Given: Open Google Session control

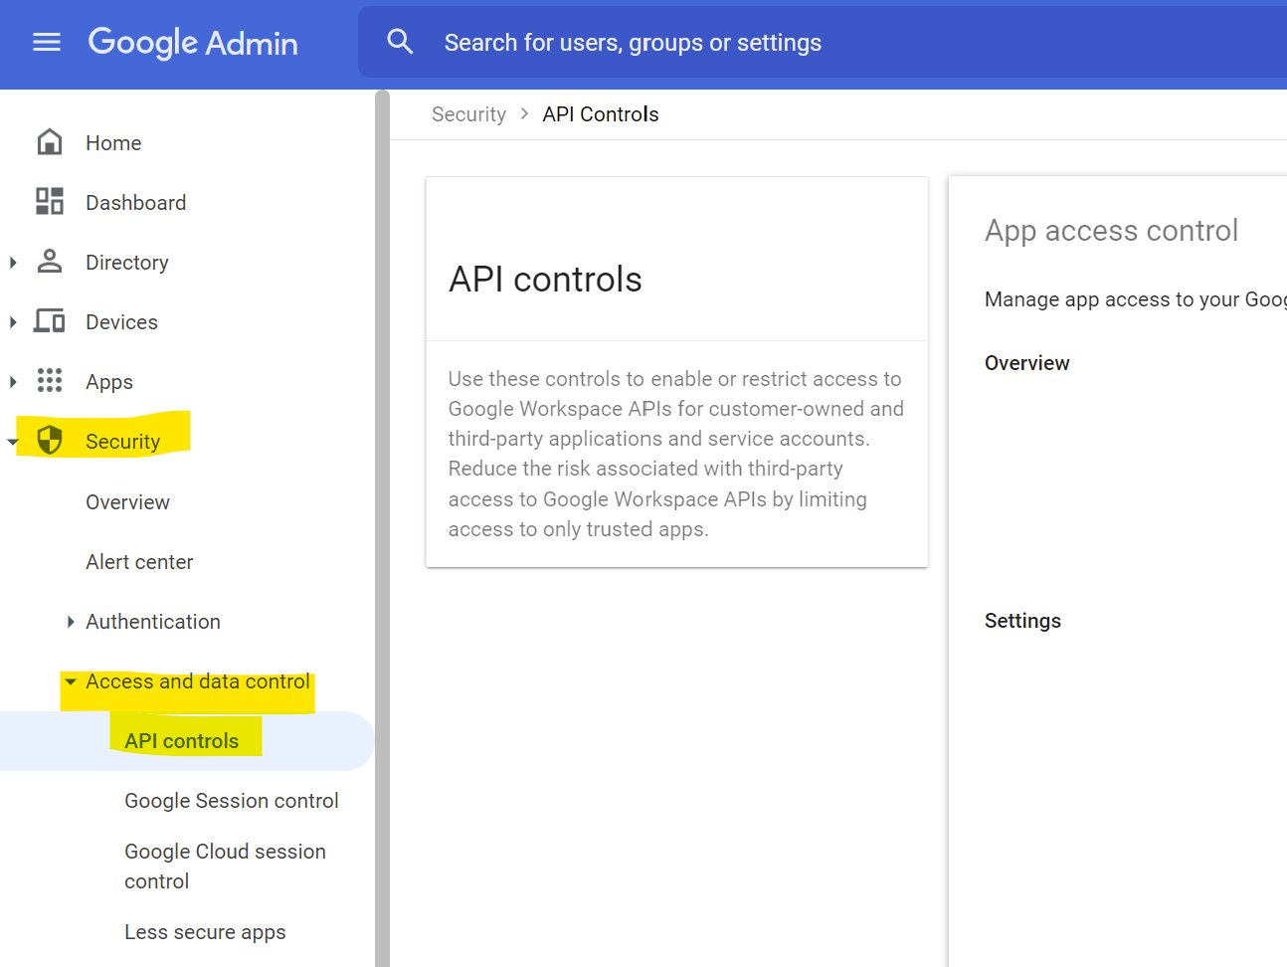Looking at the screenshot, I should [231, 800].
